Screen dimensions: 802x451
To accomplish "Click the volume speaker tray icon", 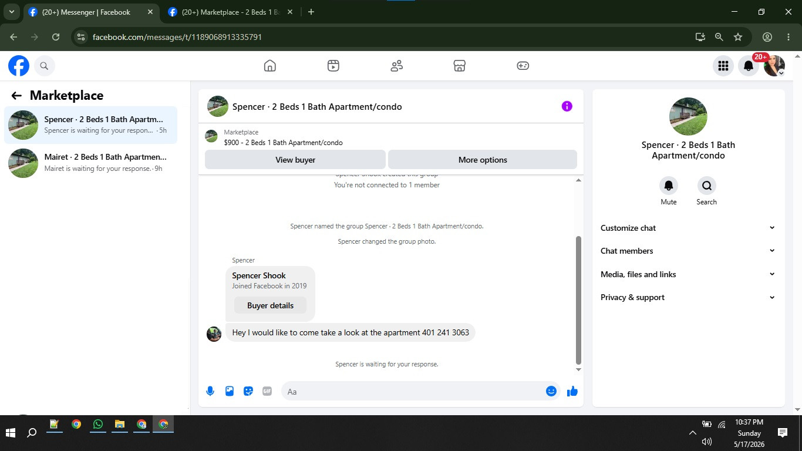I will click(707, 441).
